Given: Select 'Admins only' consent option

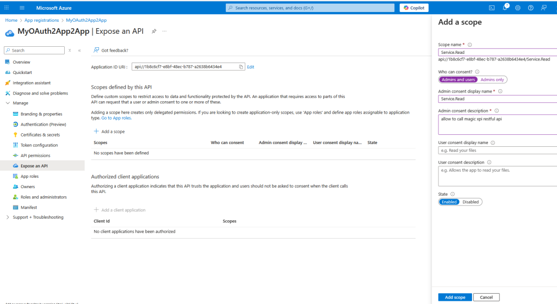Looking at the screenshot, I should pos(492,79).
